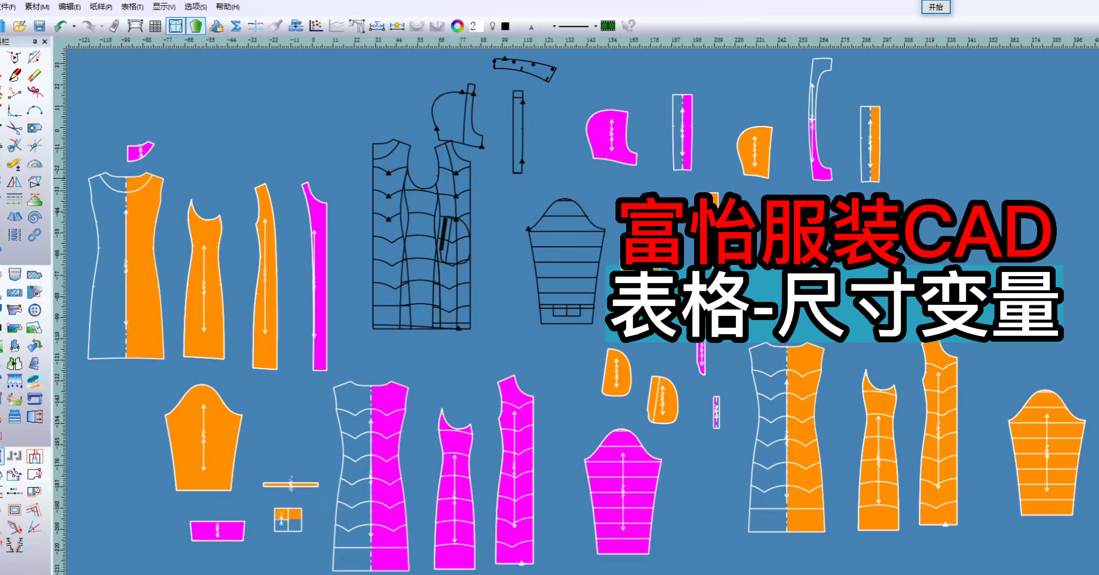This screenshot has height=575, width=1099.
Task: Select the arc curve tool
Action: (x=35, y=110)
